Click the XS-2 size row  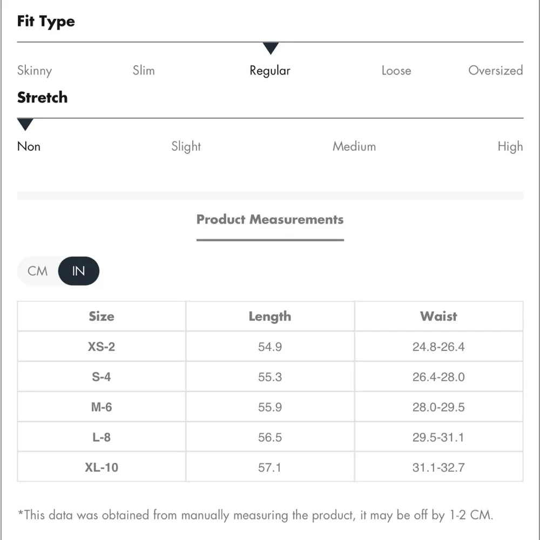(102, 347)
